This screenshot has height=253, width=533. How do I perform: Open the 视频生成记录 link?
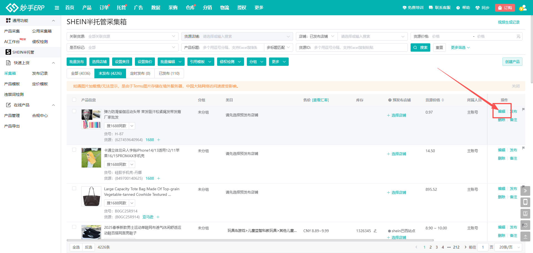509,22
